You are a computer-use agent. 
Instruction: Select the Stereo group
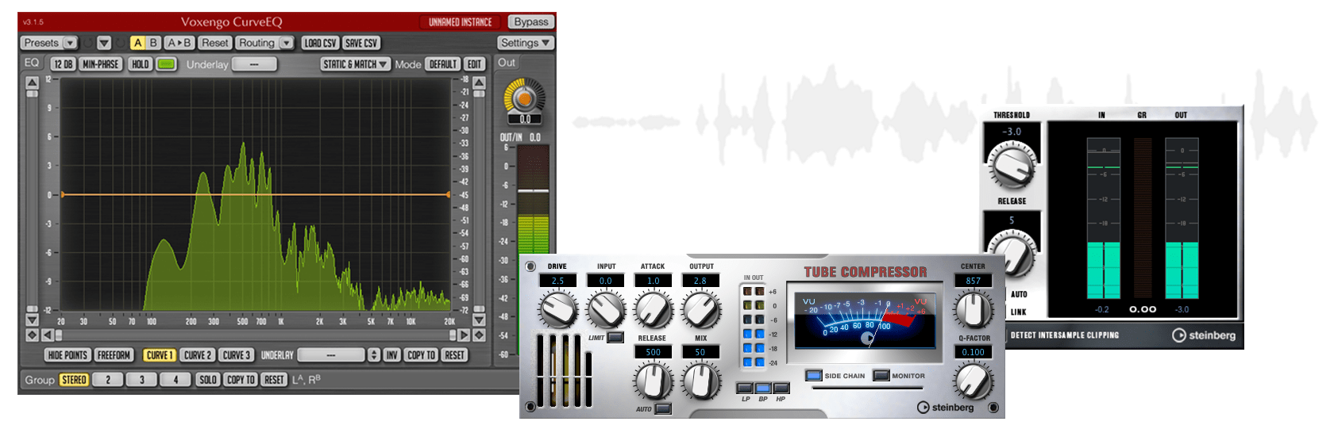click(74, 380)
